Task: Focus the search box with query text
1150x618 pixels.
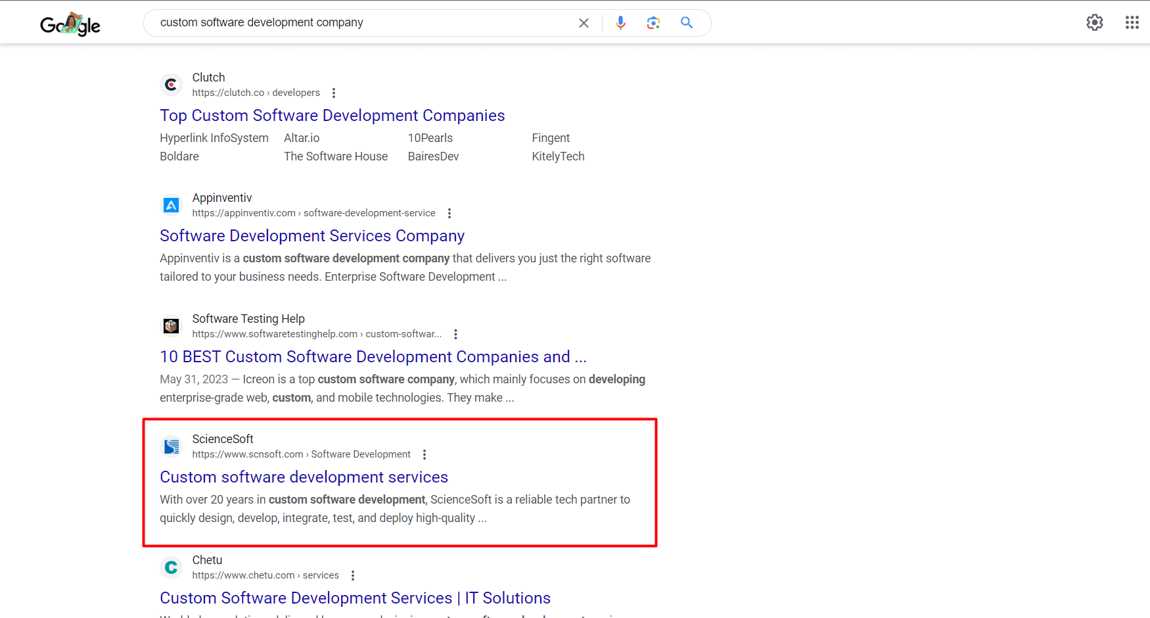Action: 361,23
